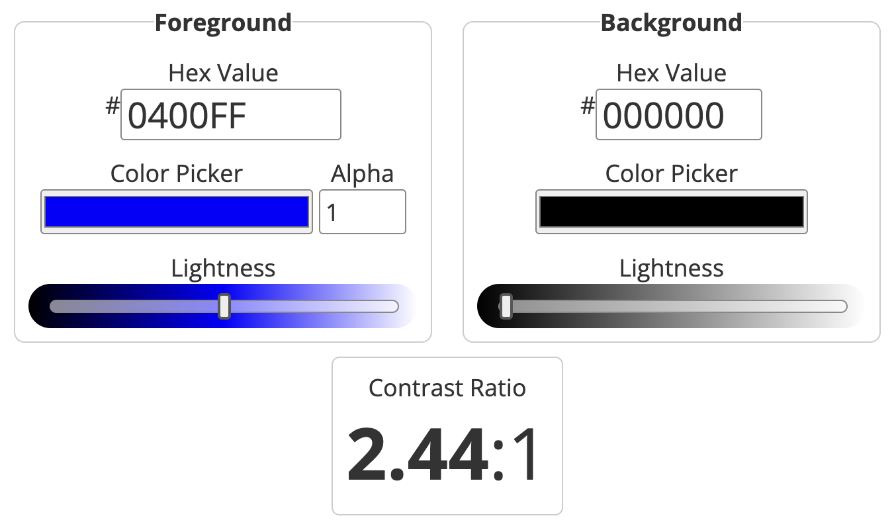
Task: Click the Background Lightness slider handle
Action: coord(506,306)
